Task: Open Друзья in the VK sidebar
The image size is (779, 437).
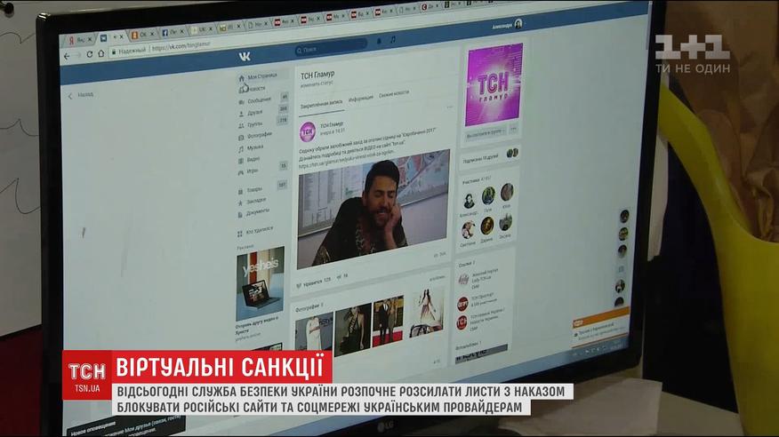Action: pos(255,113)
